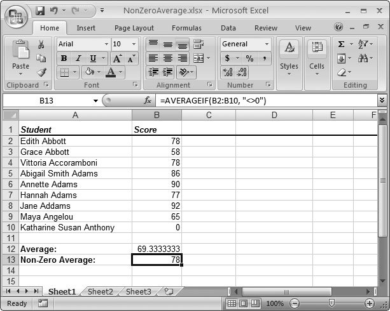Apply Top Align to cell
The width and height of the screenshot is (390, 311).
pos(153,44)
